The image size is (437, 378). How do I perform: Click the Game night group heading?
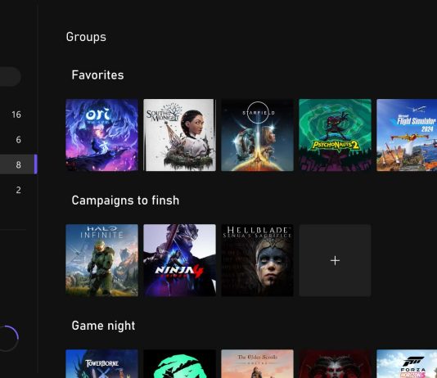[103, 326]
